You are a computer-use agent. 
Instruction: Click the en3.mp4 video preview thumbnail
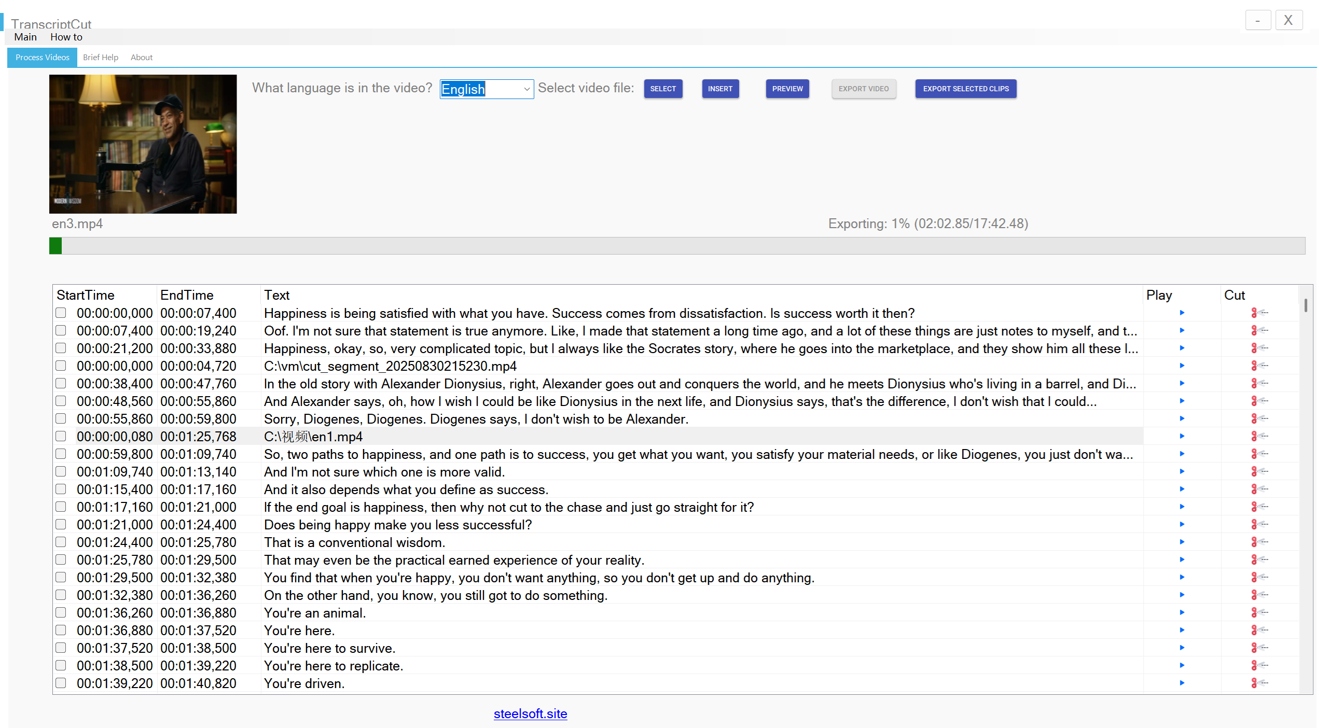tap(143, 144)
